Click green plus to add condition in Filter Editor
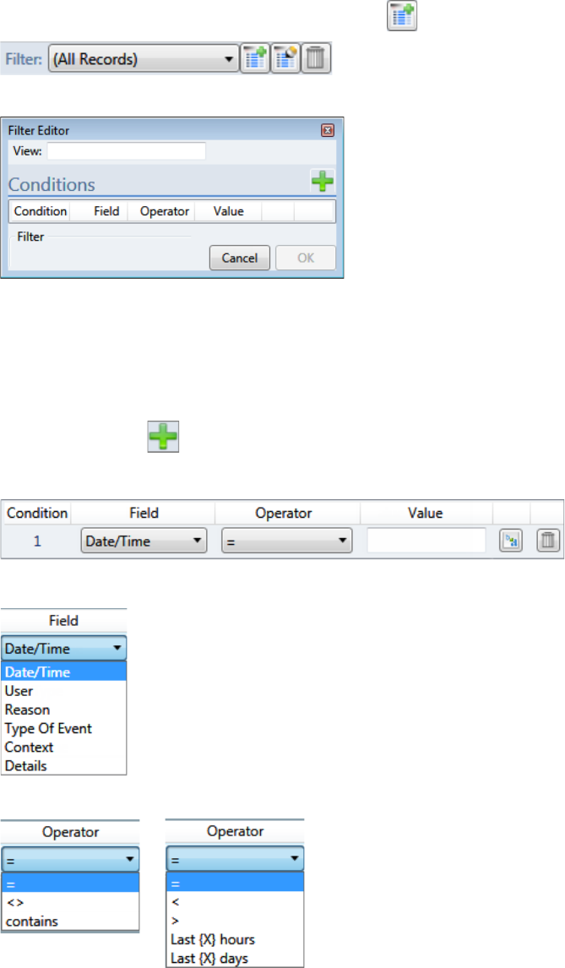This screenshot has height=968, width=565. [323, 182]
